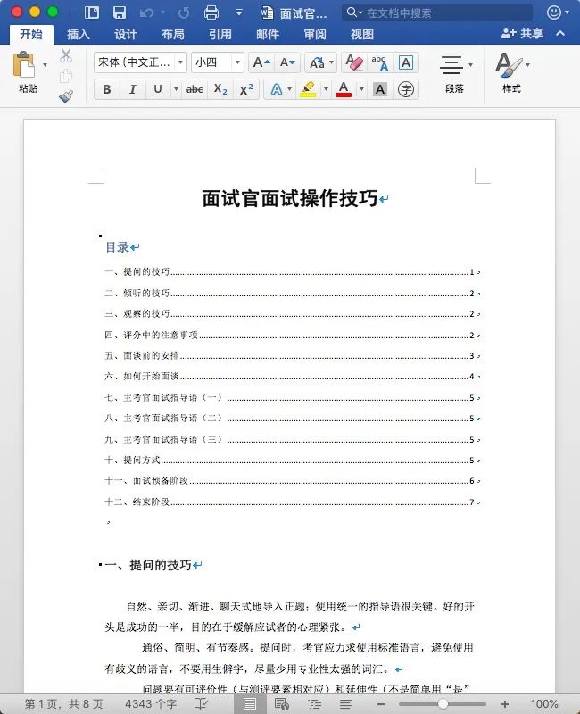The image size is (580, 714).
Task: Collapse the ribbon with chevron
Action: click(x=560, y=33)
